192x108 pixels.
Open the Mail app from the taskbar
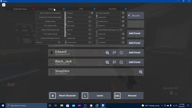pos(73,105)
